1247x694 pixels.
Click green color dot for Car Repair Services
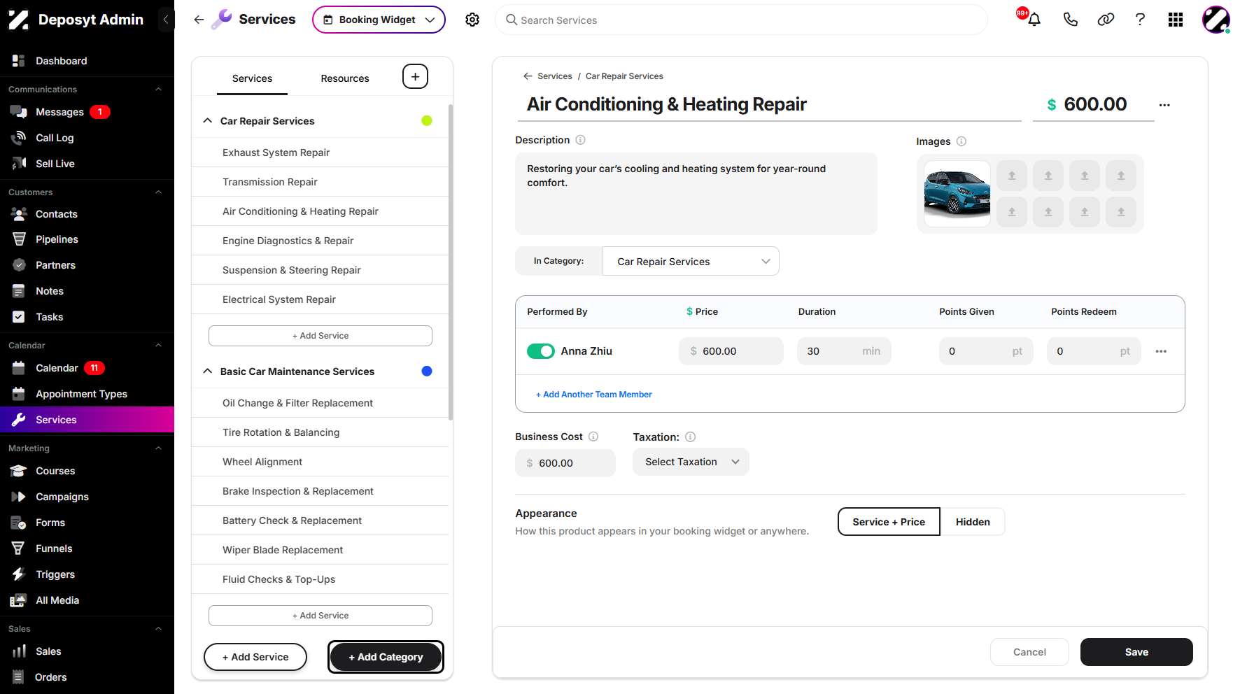pyautogui.click(x=427, y=121)
